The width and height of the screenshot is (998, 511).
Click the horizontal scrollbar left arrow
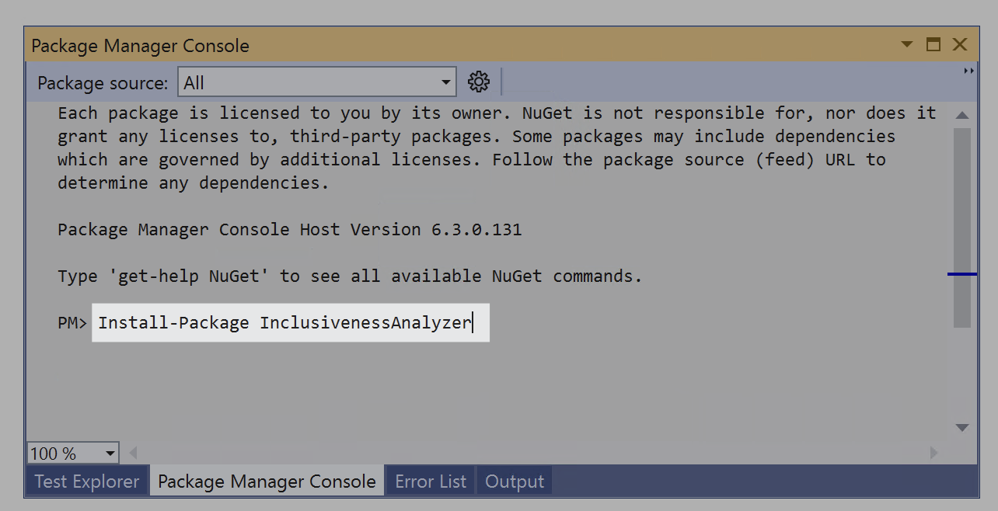133,452
